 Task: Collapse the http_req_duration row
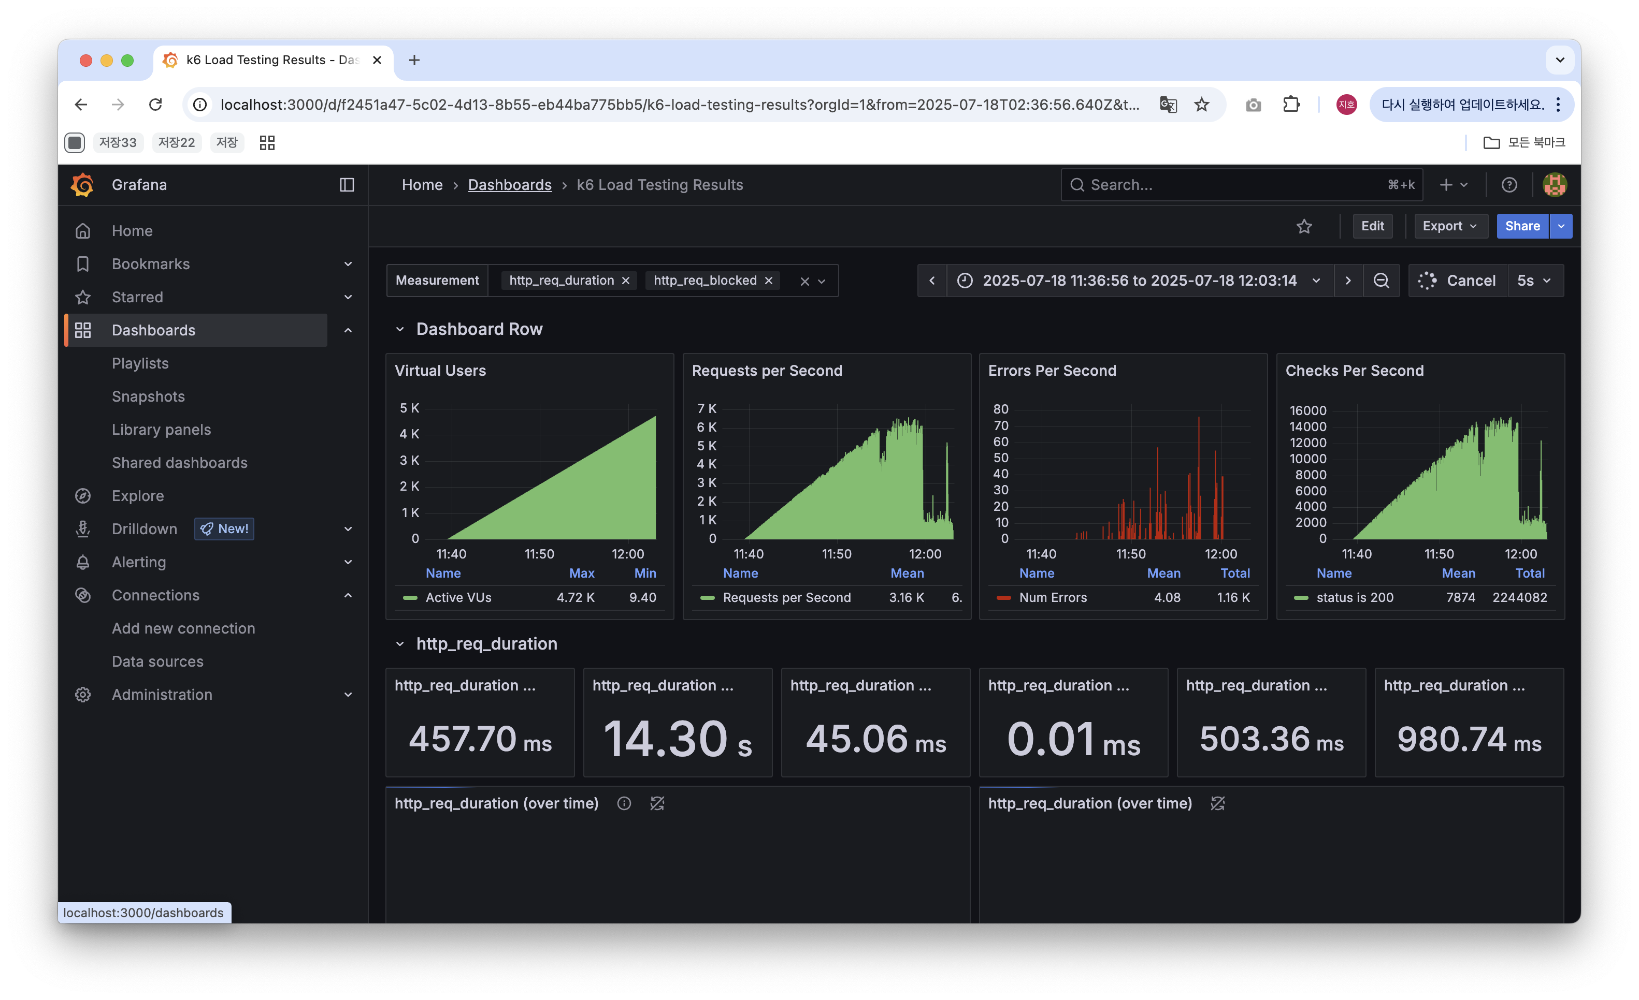click(x=399, y=644)
